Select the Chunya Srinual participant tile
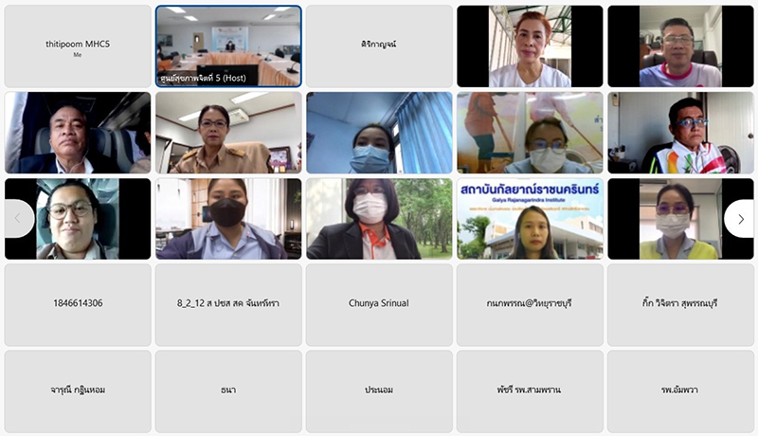758x436 pixels. pyautogui.click(x=379, y=305)
